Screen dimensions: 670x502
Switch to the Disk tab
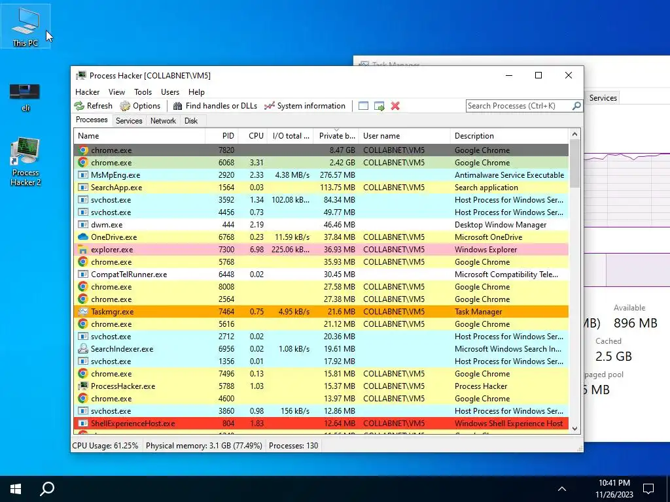(191, 121)
